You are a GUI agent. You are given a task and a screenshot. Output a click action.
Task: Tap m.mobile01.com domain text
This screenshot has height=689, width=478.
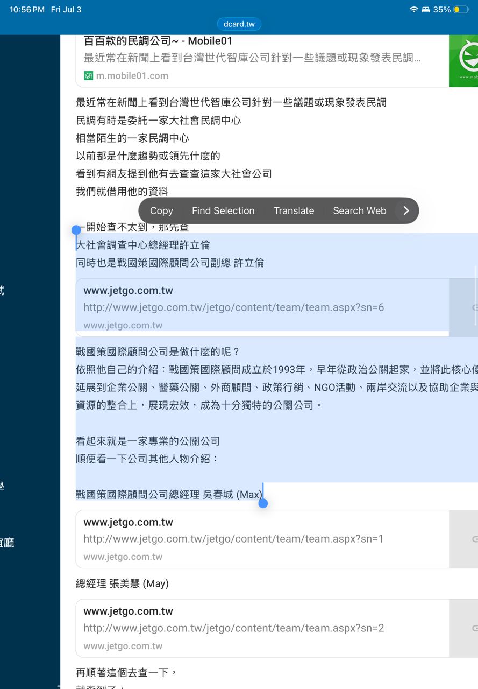coord(132,76)
